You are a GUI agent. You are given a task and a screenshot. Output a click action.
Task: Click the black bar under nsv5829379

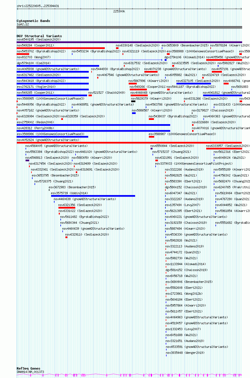point(133,101)
